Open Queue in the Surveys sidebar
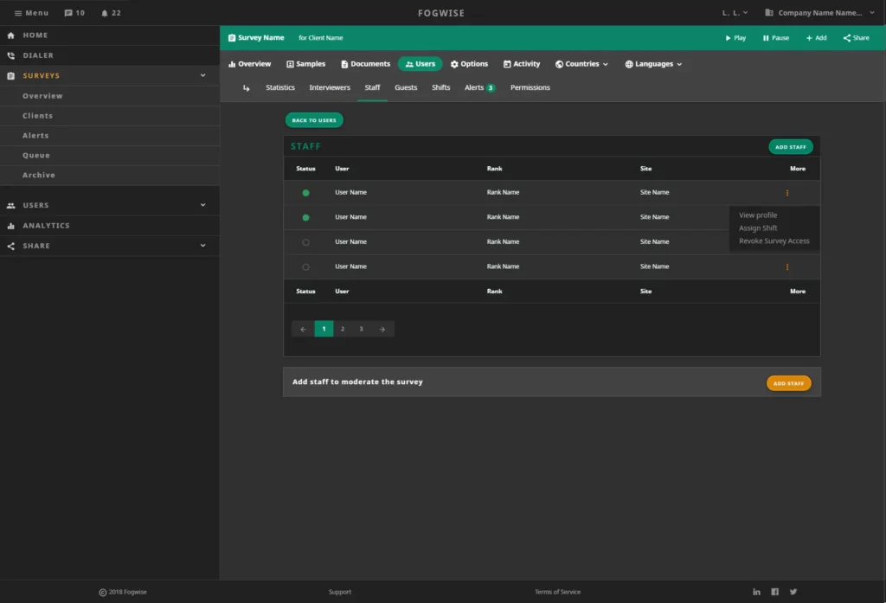The width and height of the screenshot is (886, 603). tap(36, 156)
